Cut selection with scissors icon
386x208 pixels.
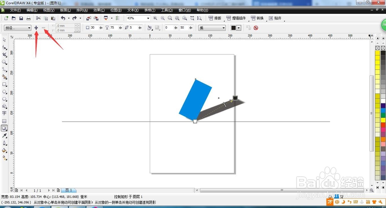tap(38, 18)
